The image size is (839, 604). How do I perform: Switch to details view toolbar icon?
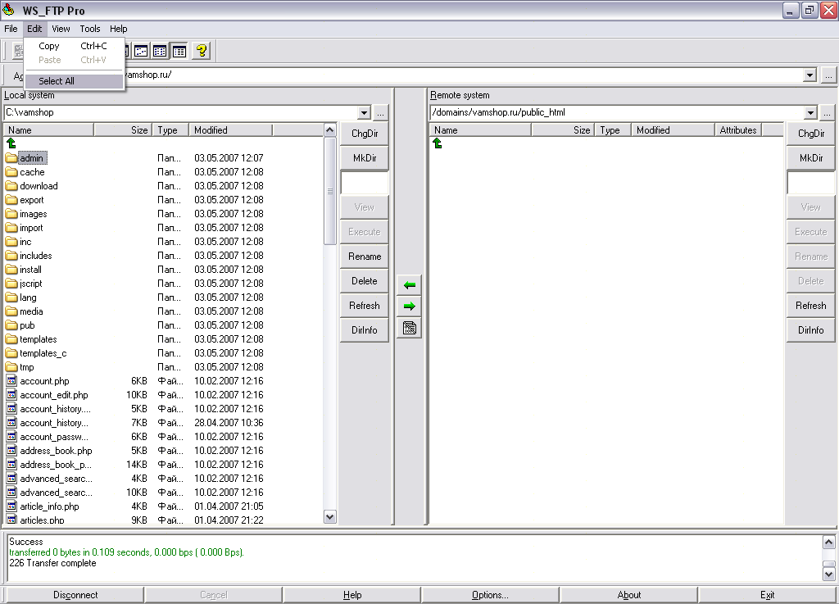[179, 52]
